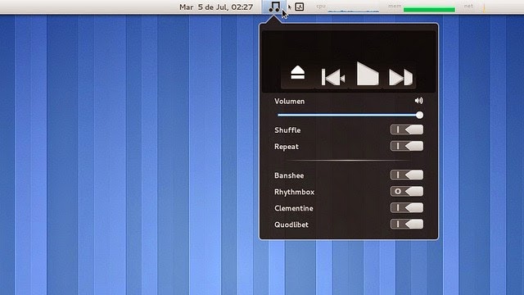
Task: Click the Repeat label
Action: point(287,147)
